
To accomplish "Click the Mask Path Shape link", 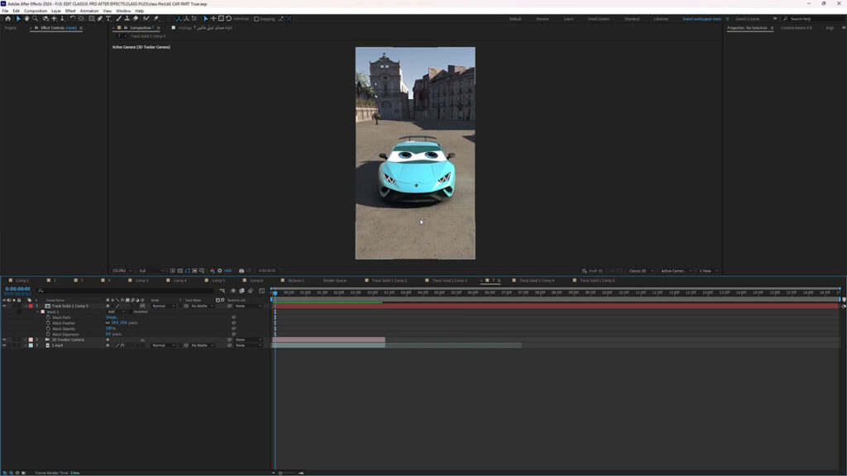I will click(112, 317).
